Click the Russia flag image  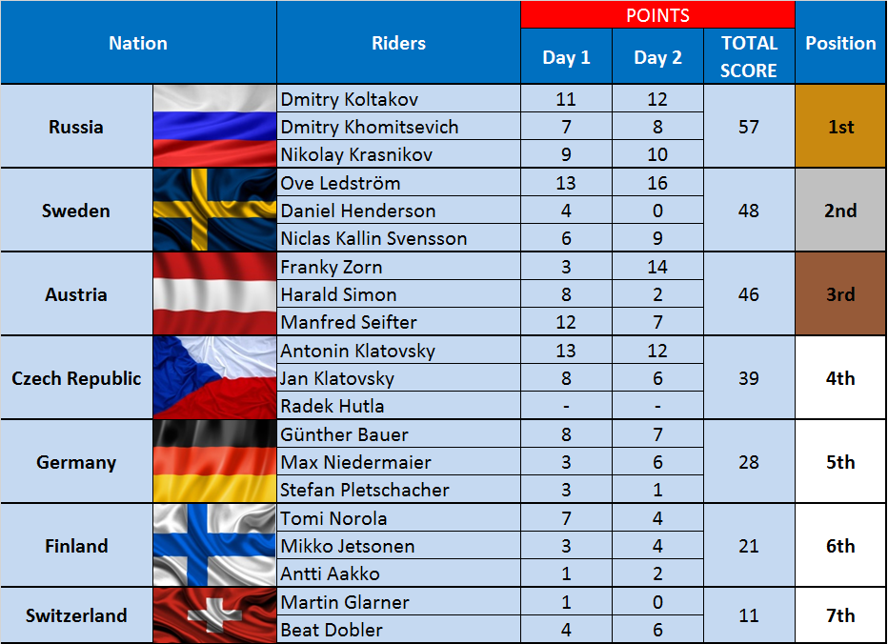point(214,127)
